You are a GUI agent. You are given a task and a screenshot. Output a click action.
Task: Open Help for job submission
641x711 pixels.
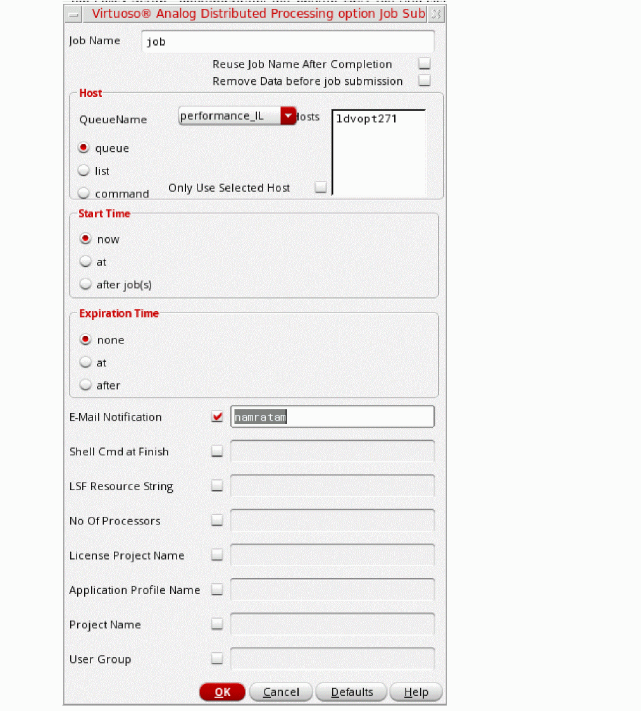tap(416, 692)
